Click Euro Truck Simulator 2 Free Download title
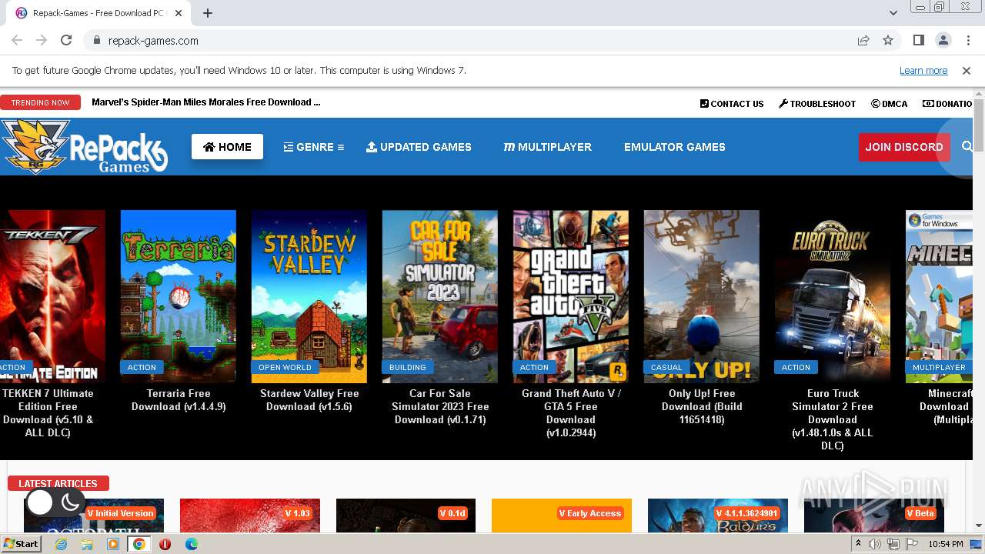Screen dimensions: 985x554 pos(833,419)
